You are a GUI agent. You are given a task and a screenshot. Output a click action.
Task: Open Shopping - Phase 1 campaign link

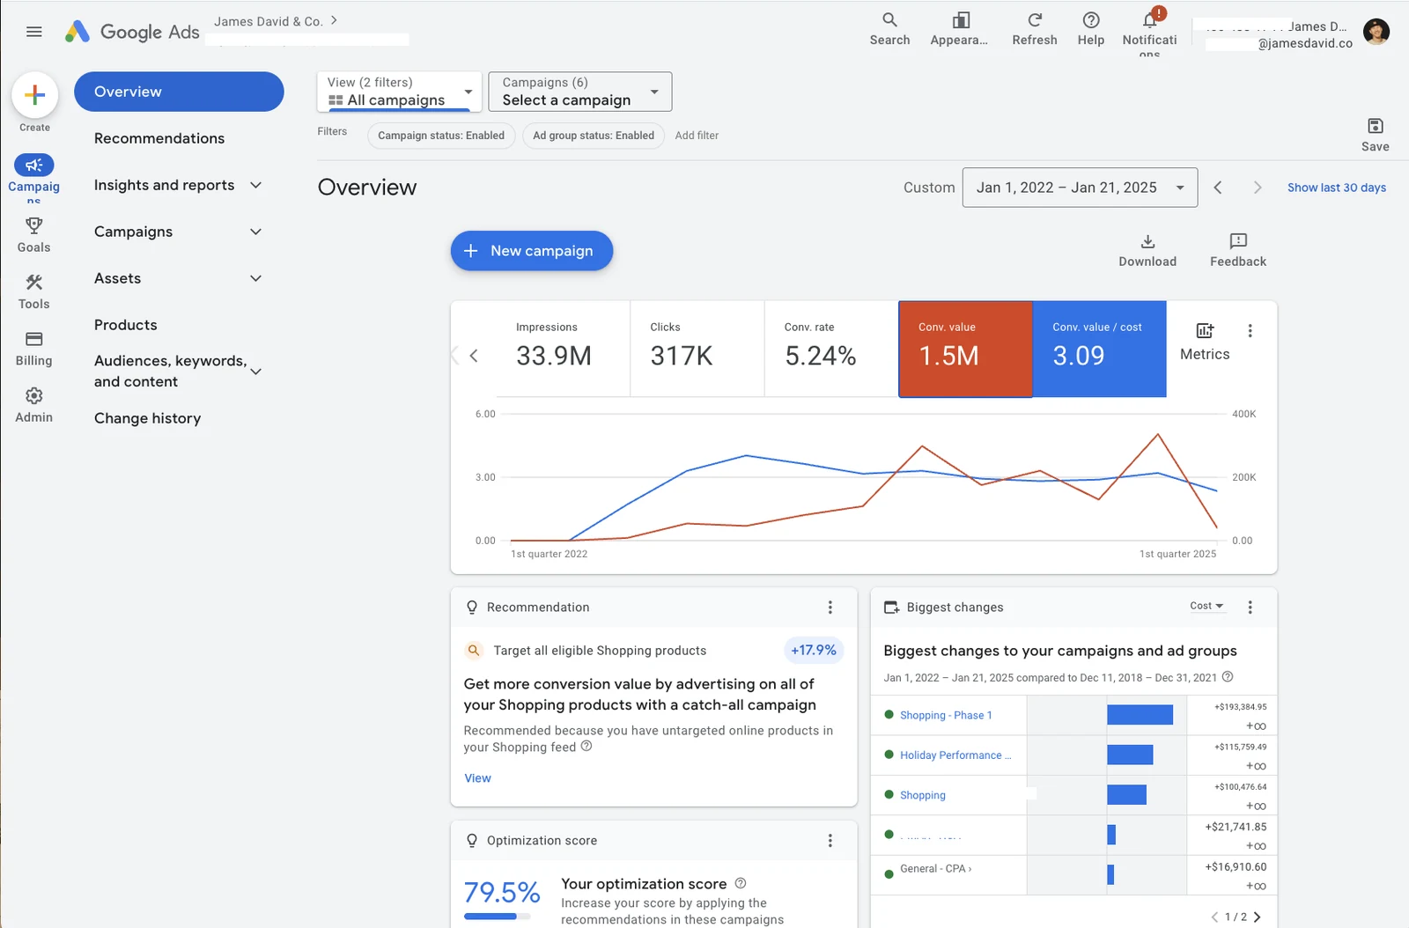pyautogui.click(x=946, y=715)
